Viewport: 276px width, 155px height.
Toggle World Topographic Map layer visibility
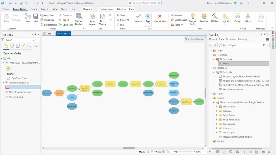point(6,92)
